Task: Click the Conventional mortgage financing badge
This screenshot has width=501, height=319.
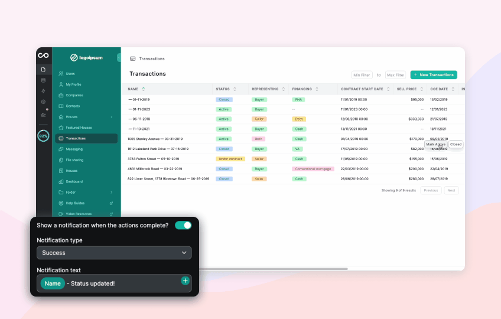Action: coord(313,169)
